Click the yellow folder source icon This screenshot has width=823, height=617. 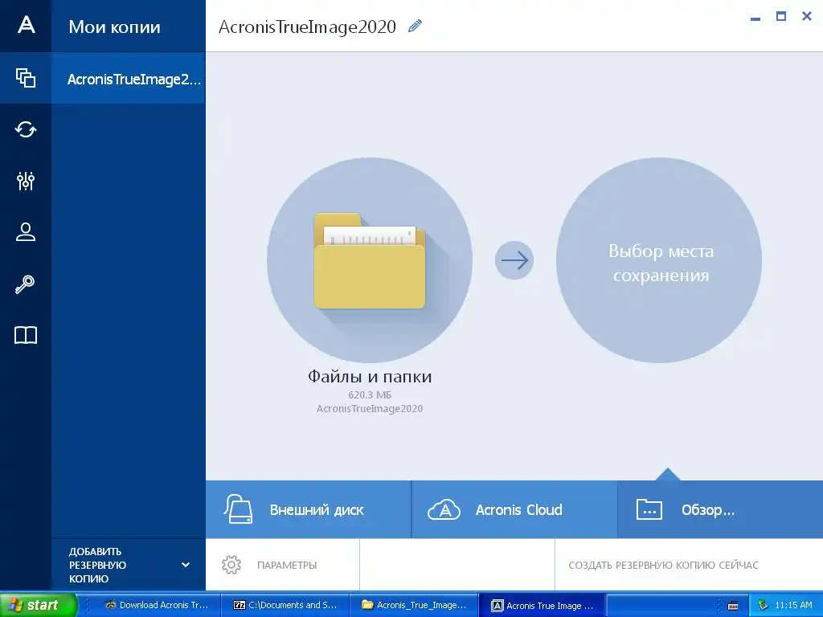(370, 260)
